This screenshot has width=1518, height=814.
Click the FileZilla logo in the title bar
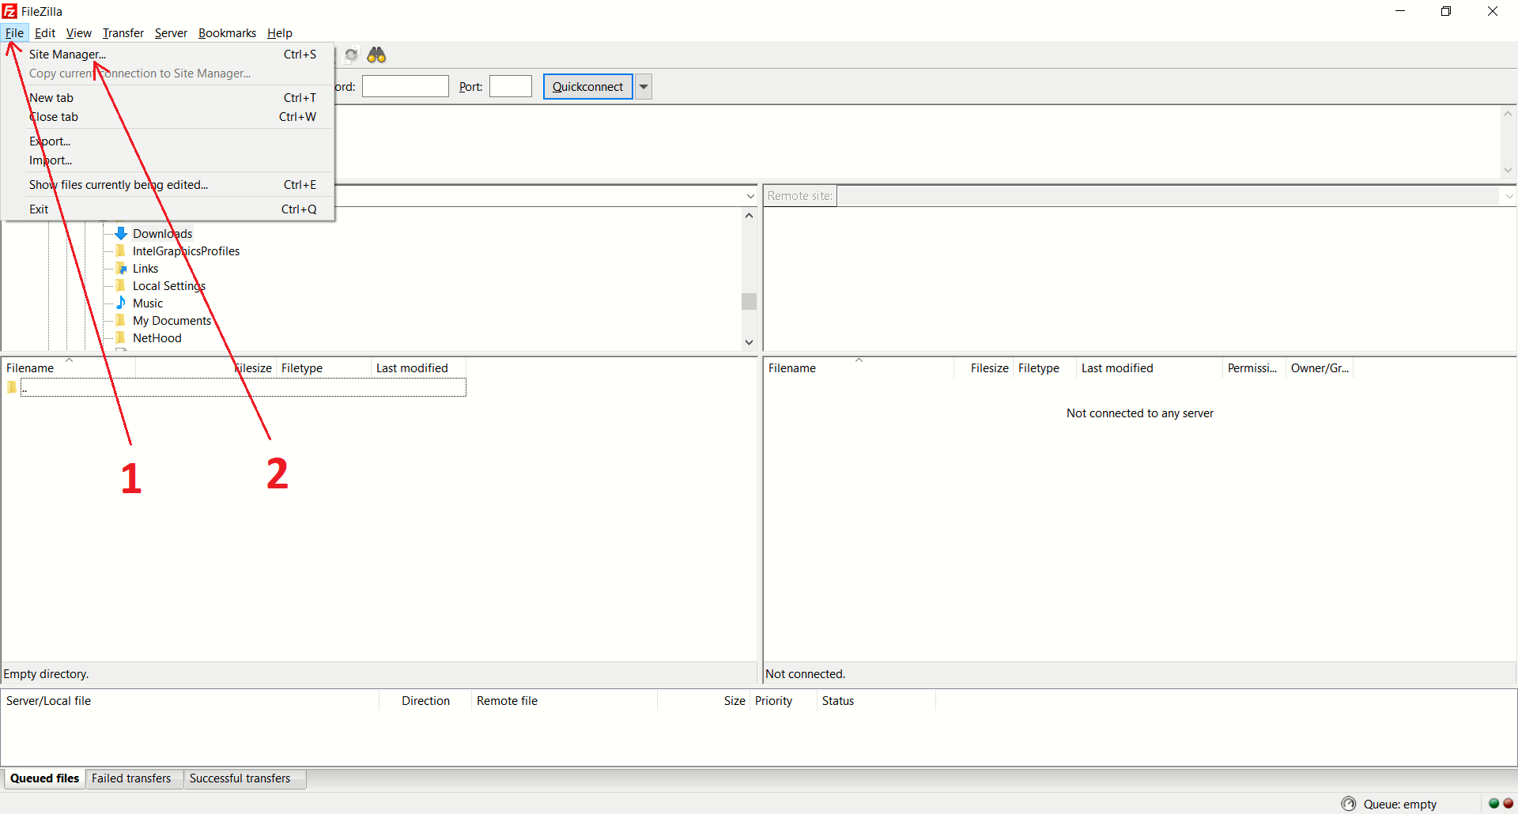point(9,11)
